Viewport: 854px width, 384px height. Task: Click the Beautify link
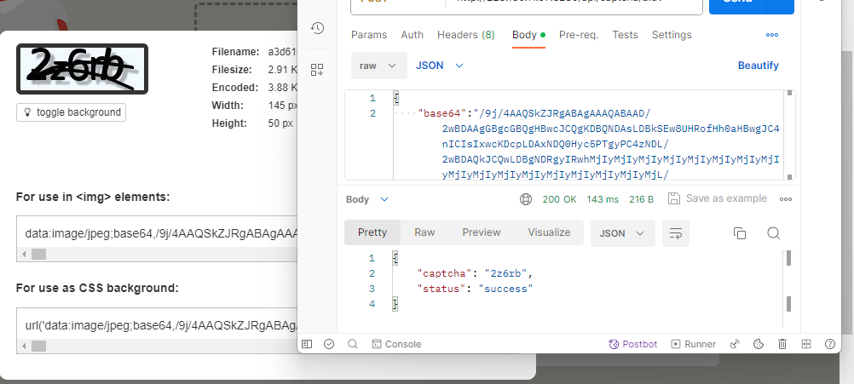click(758, 66)
